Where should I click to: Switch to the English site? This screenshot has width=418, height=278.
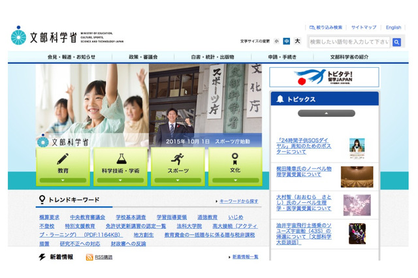(x=393, y=27)
